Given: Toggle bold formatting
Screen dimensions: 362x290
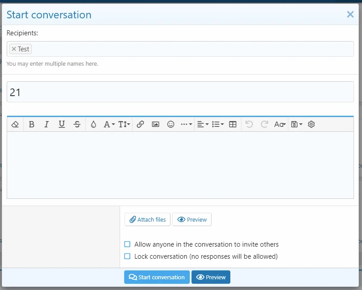Looking at the screenshot, I should 32,125.
